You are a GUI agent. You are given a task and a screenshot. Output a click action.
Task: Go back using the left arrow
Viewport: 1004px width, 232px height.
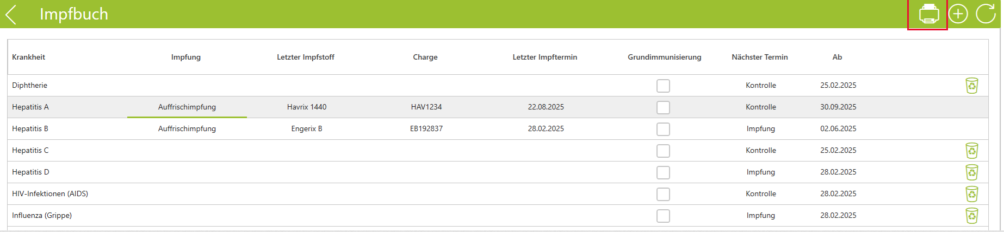click(x=11, y=14)
